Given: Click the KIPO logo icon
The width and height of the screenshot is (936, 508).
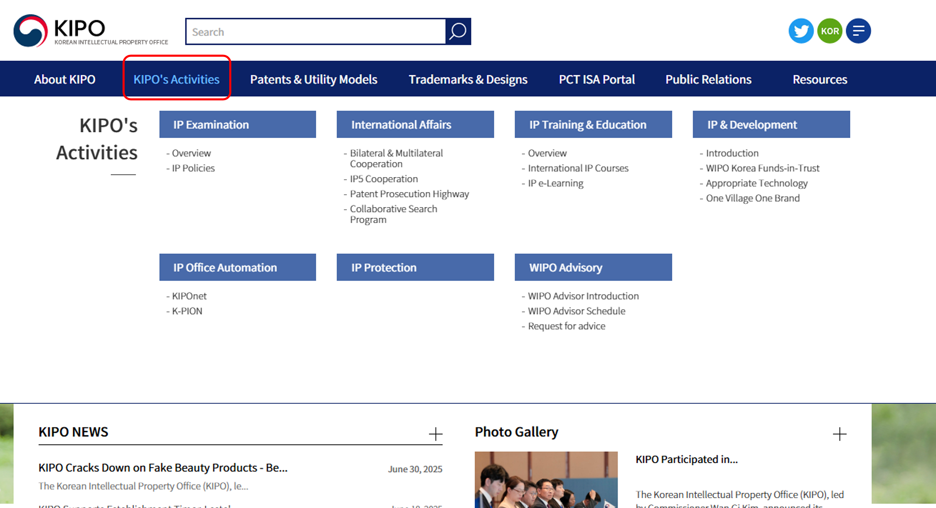Looking at the screenshot, I should [x=31, y=31].
